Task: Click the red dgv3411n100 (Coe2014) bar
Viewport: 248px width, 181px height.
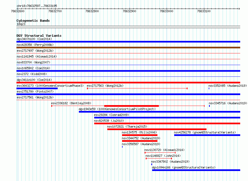Action: click(128, 83)
